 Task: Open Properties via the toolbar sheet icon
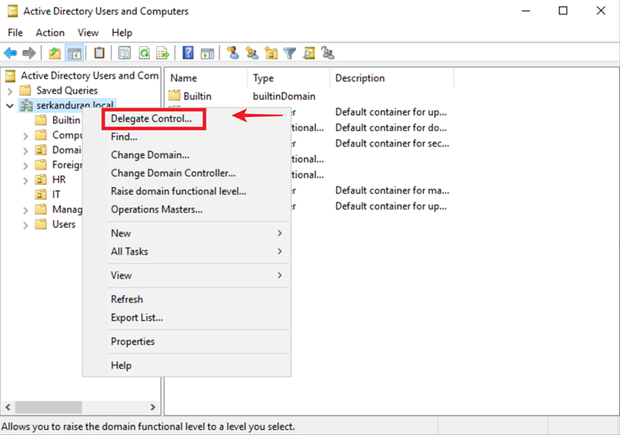pos(124,53)
